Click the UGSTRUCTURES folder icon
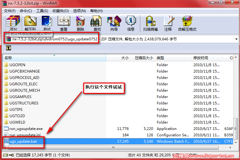The image size is (240, 160). coord(6,103)
